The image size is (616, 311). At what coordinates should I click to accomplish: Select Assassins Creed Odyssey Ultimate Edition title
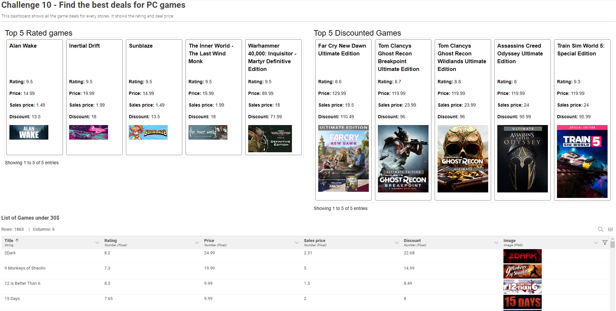[x=520, y=53]
